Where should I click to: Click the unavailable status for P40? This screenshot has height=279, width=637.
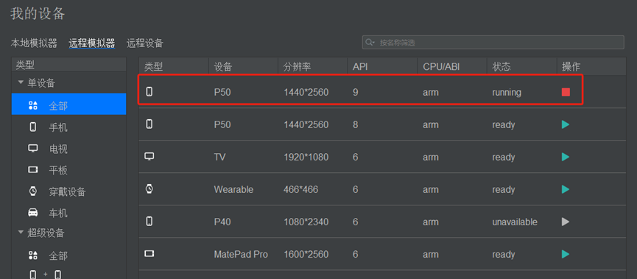click(515, 222)
